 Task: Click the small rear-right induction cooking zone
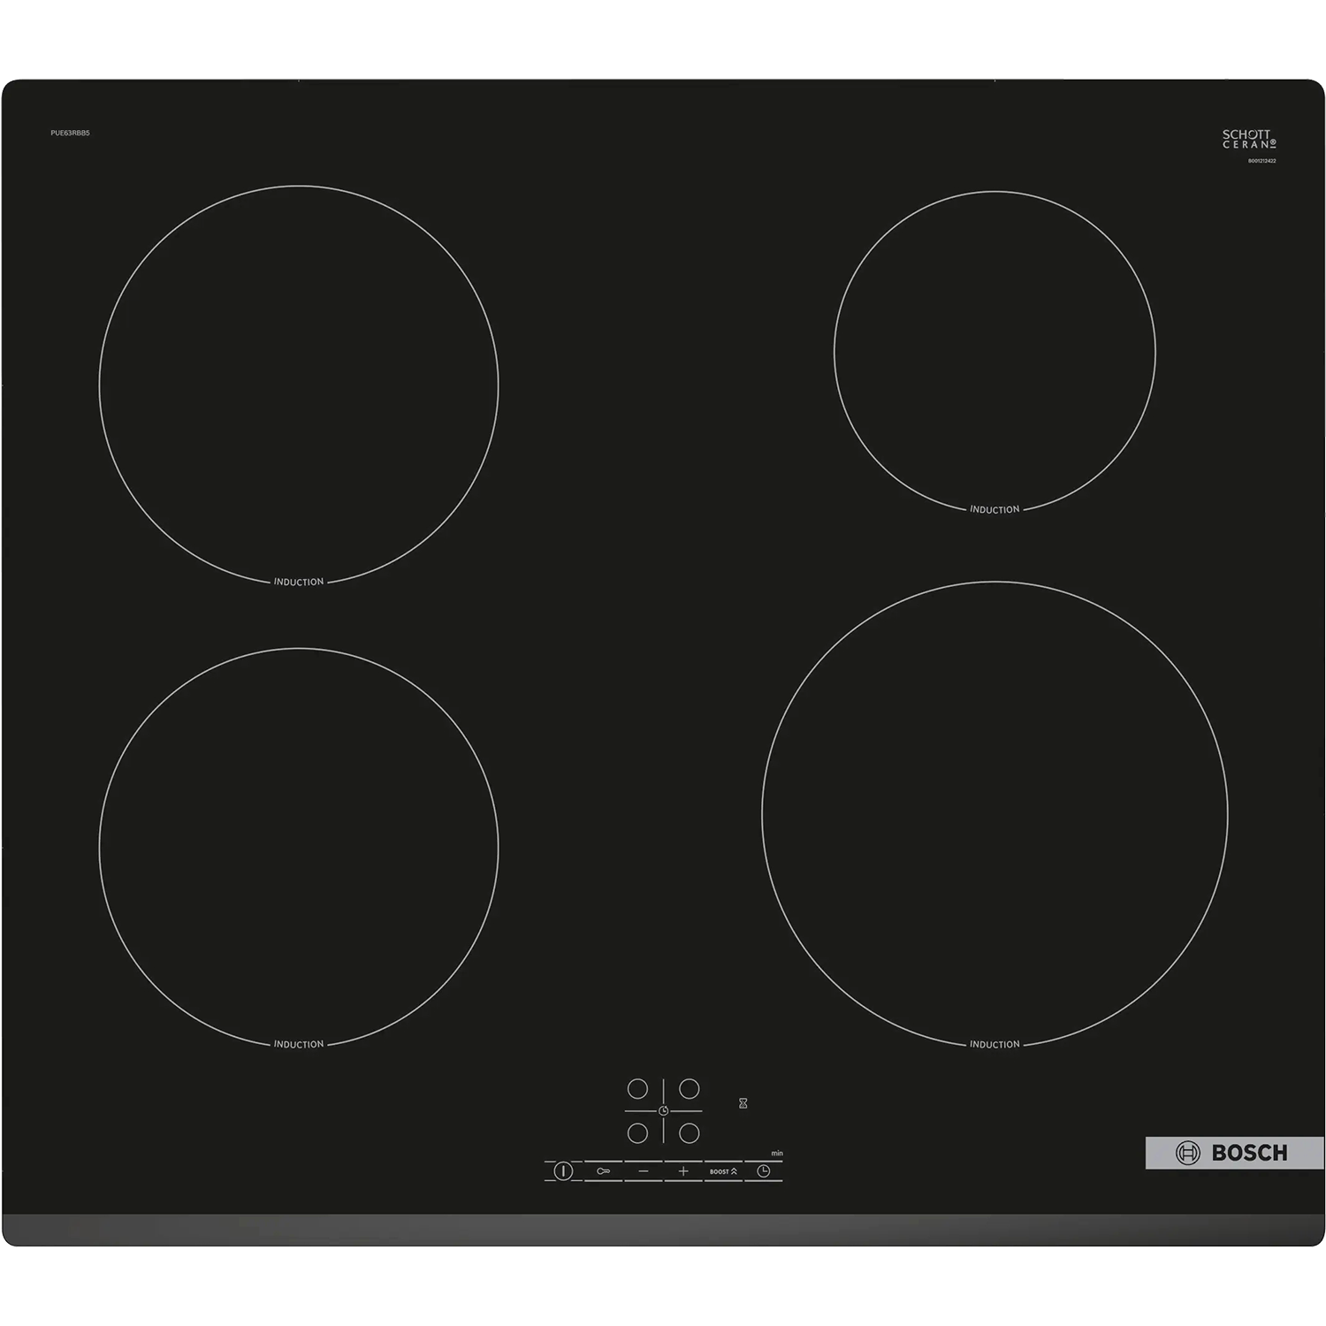[x=994, y=352]
